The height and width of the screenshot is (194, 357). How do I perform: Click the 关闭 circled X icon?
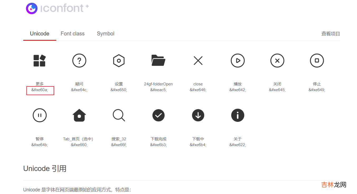click(277, 61)
